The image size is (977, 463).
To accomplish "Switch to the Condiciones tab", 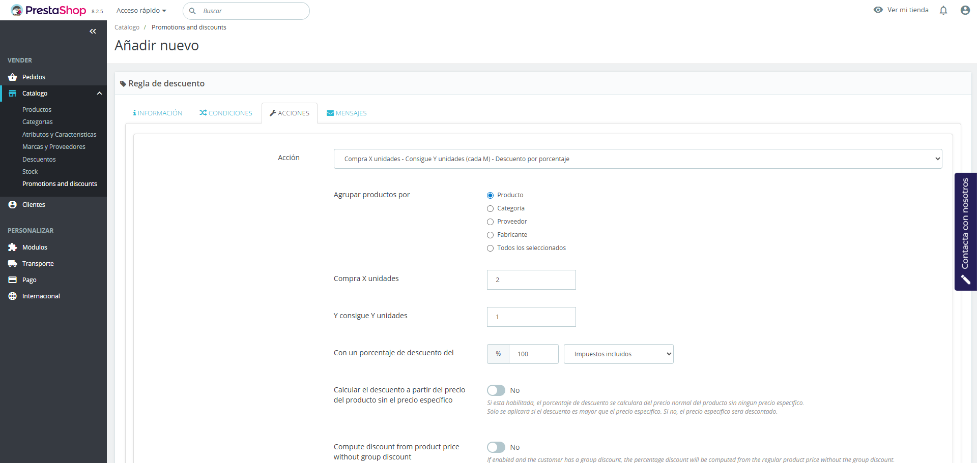I will coord(226,113).
